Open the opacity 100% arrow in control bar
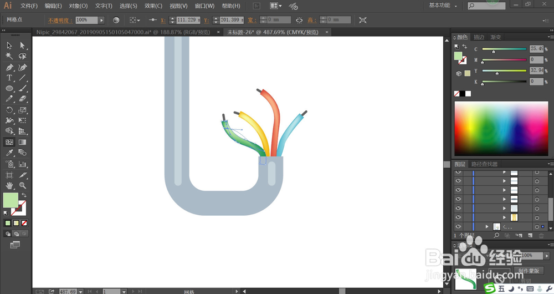 pos(102,20)
